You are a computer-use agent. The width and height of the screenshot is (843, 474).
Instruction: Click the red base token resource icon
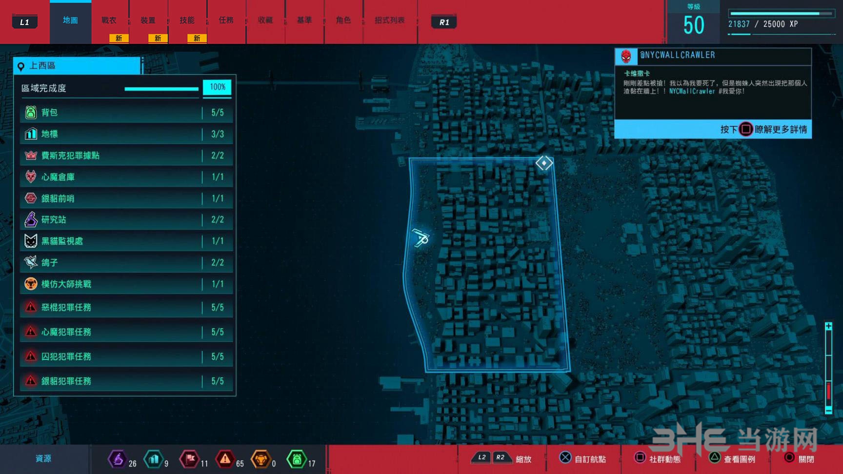[189, 459]
